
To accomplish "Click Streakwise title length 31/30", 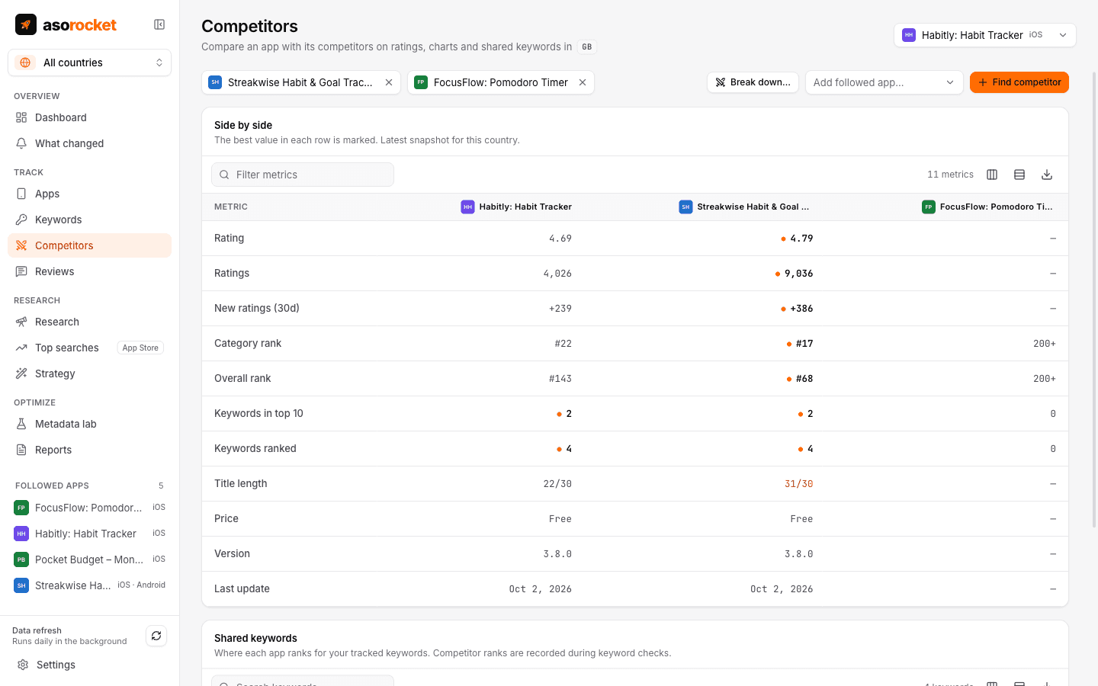I will pos(798,484).
